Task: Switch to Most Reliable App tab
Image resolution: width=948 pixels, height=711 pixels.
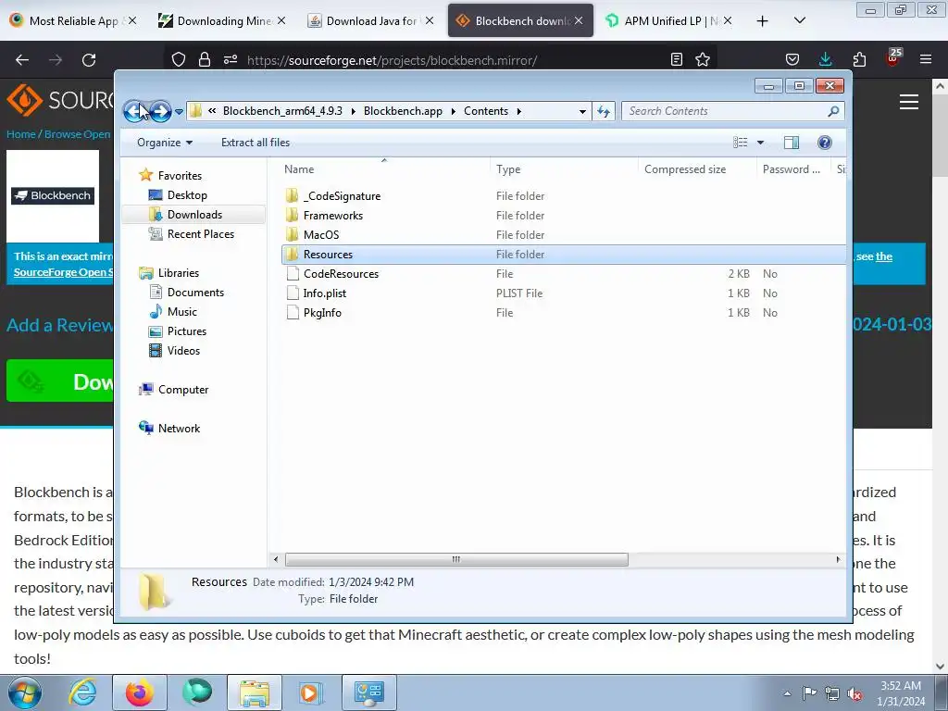Action: pyautogui.click(x=74, y=20)
